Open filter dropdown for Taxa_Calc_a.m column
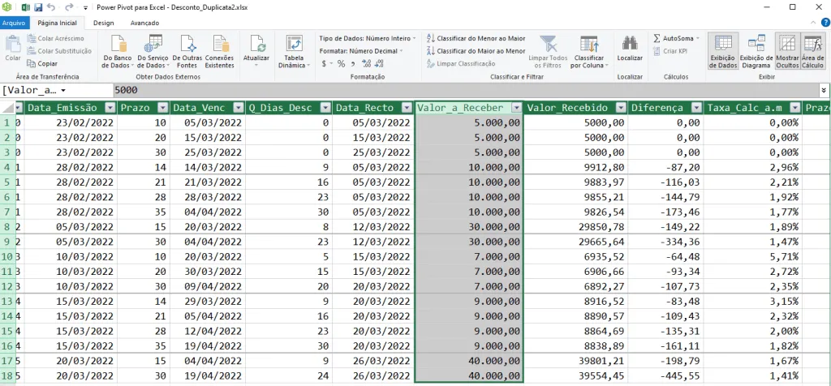Viewport: 831px width, 386px height. coord(794,108)
